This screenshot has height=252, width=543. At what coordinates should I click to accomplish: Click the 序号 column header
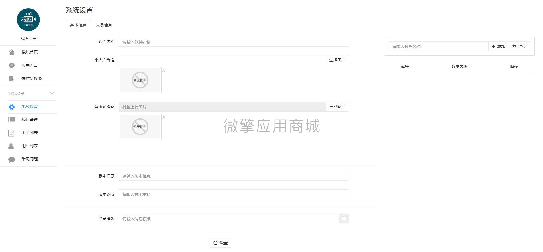405,67
